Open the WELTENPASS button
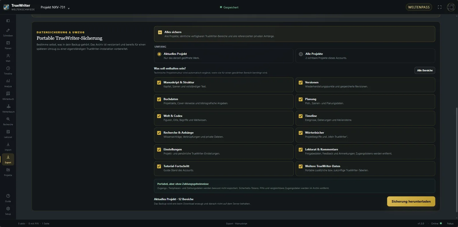 pyautogui.click(x=419, y=7)
